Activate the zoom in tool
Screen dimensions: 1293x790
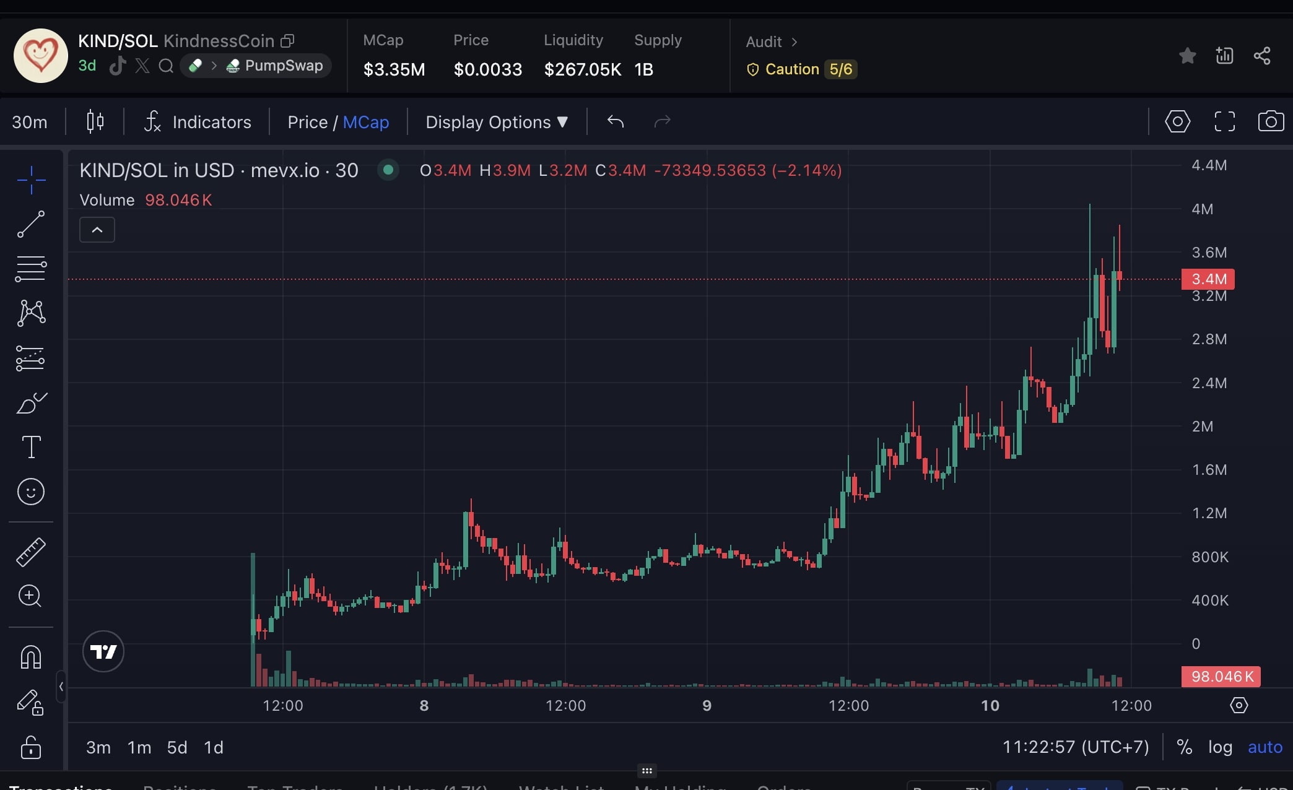pyautogui.click(x=30, y=596)
